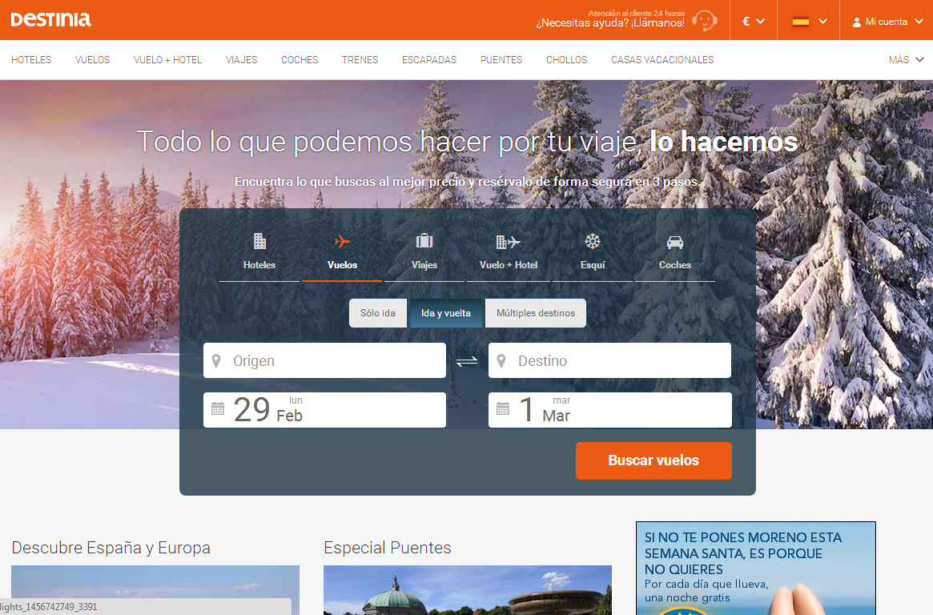Open the euro currency dropdown
The height and width of the screenshot is (615, 933).
coord(754,22)
